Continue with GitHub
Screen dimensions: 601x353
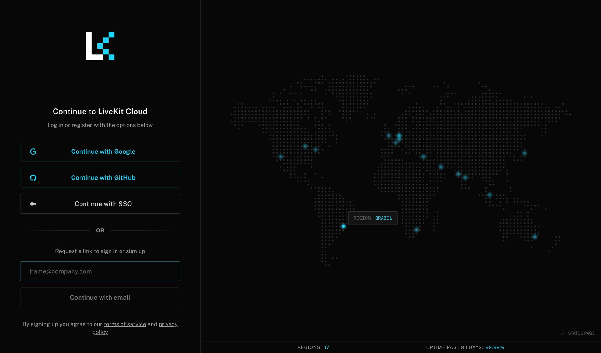tap(100, 177)
